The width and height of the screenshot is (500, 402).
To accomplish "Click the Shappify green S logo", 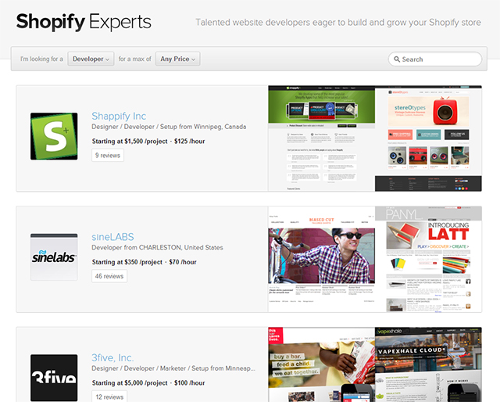I will point(54,136).
